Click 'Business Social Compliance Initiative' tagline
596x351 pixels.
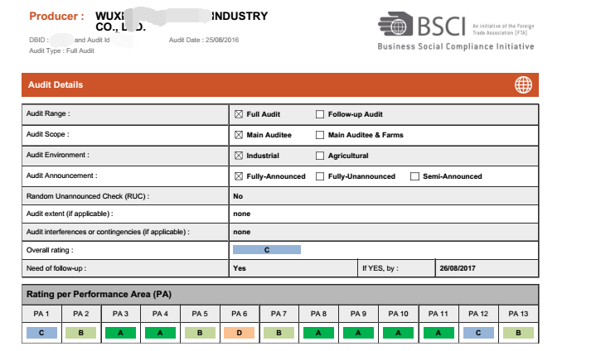point(456,46)
